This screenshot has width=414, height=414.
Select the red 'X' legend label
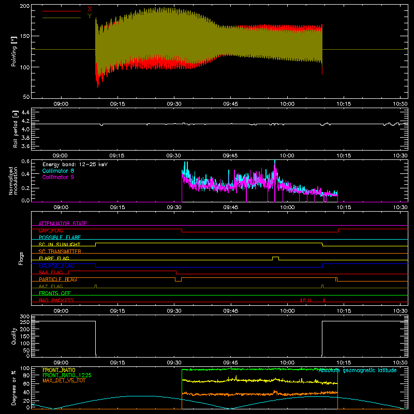[90, 9]
